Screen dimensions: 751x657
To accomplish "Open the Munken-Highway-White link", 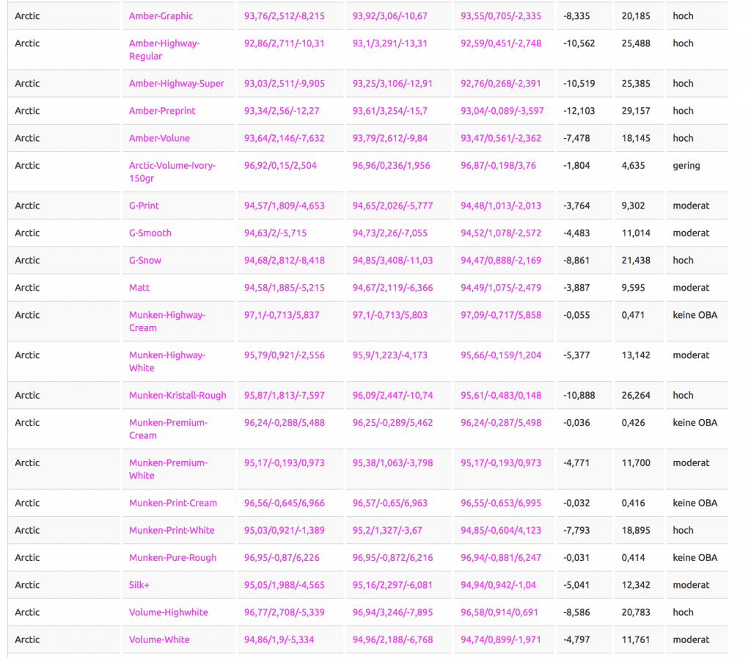I will [167, 362].
